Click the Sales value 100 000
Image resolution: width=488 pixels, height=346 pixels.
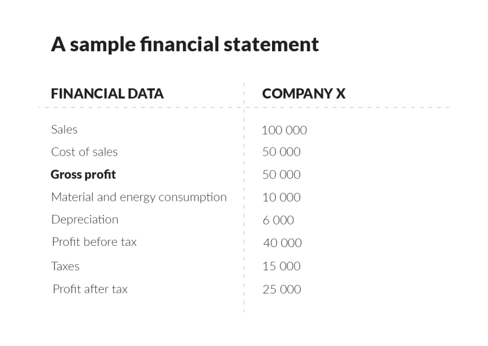(284, 130)
